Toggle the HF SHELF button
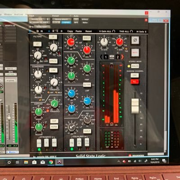 click(87, 38)
